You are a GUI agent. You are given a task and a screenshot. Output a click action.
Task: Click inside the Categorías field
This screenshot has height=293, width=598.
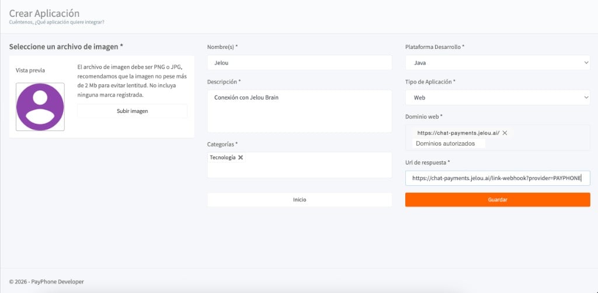[x=300, y=165]
